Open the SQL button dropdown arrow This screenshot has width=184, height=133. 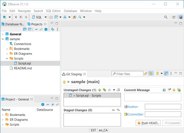pyautogui.click(x=46, y=17)
